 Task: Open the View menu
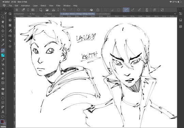(x=51, y=6)
